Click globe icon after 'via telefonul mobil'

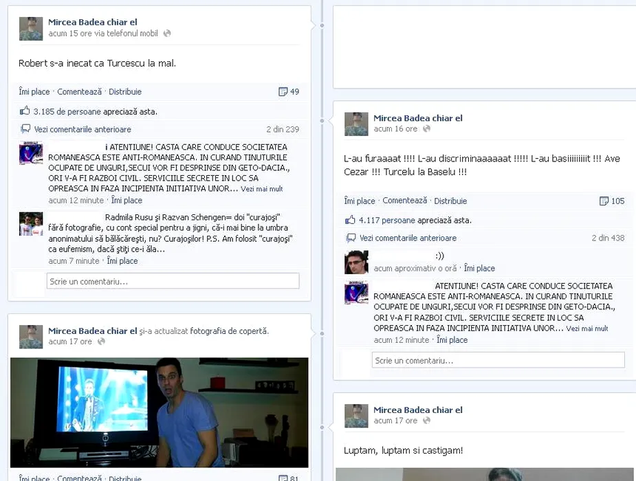[x=167, y=33]
